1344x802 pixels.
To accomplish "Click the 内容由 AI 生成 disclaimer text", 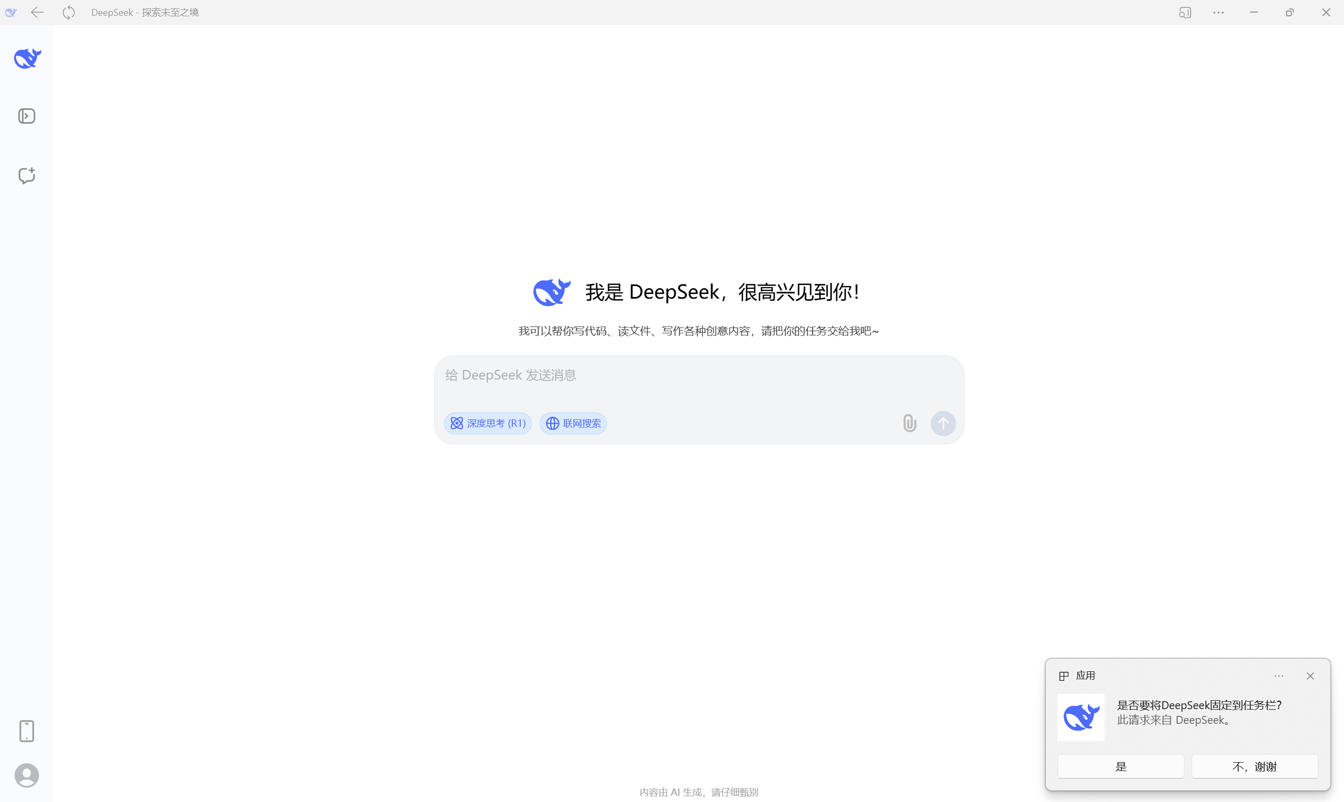I will pos(699,792).
